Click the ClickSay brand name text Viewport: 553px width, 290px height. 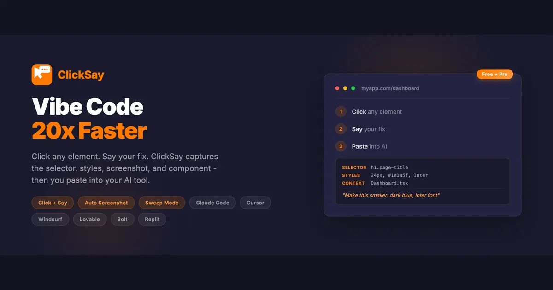81,75
